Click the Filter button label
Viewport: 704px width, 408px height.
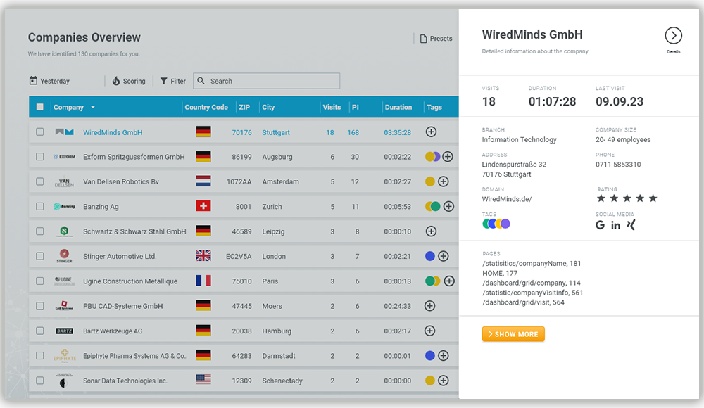178,81
